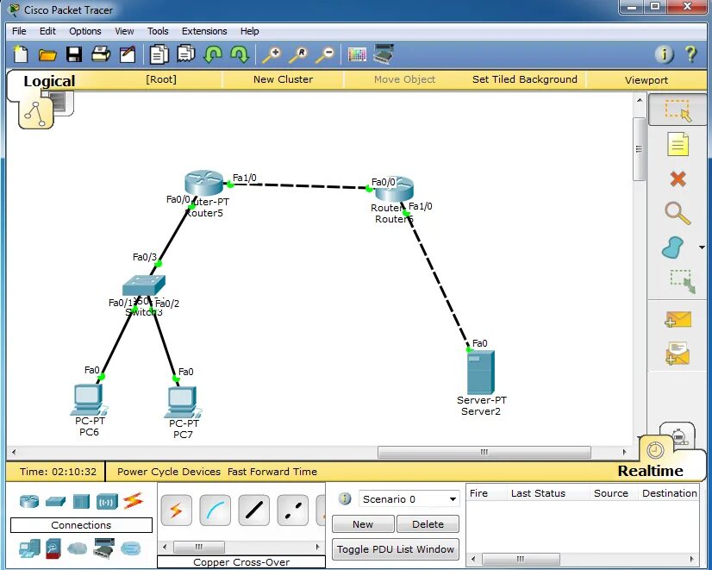Select the Wireless Devices category icon

[x=107, y=501]
